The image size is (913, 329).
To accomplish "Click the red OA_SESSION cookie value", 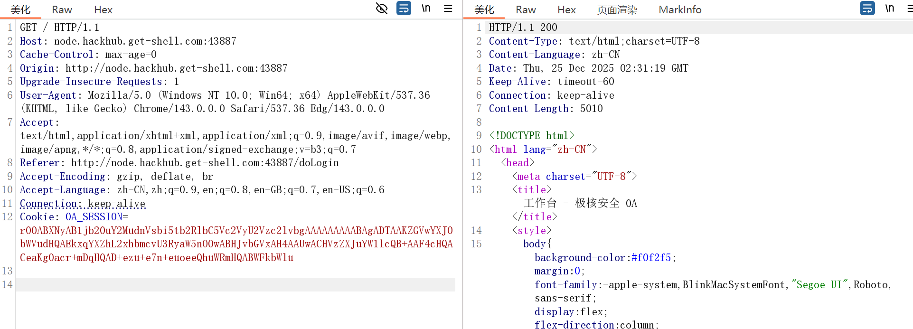I will [x=236, y=244].
